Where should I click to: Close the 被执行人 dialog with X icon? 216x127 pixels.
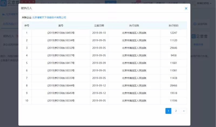tap(186, 8)
